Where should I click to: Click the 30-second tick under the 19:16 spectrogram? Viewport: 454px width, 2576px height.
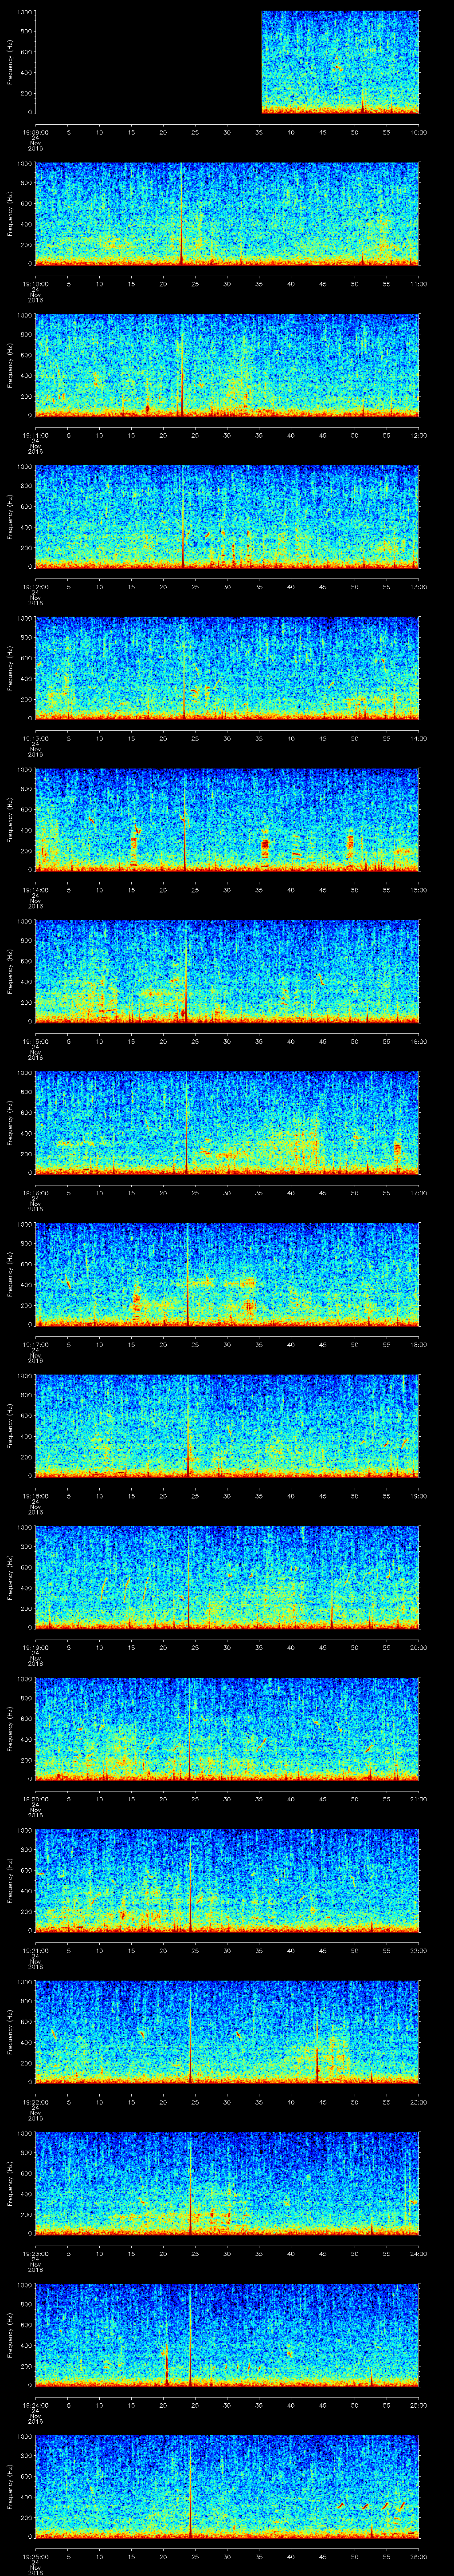227,1193
